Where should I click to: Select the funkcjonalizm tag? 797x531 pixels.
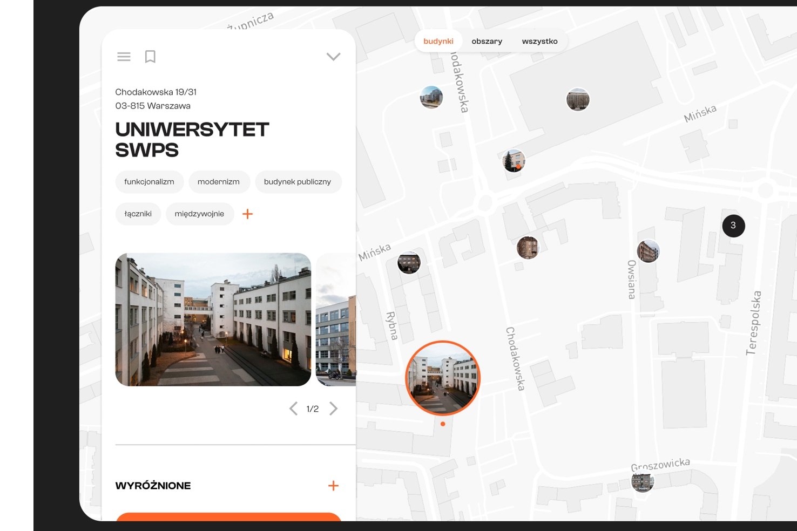[x=149, y=182]
